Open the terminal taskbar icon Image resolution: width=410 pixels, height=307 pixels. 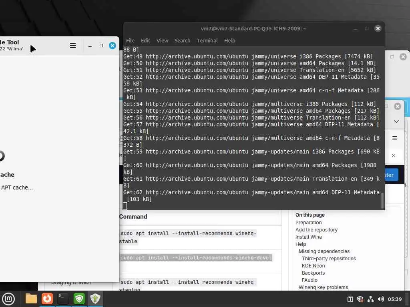coord(63,299)
